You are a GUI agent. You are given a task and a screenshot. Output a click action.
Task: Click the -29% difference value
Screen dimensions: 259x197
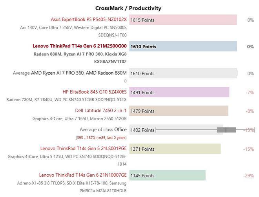248,175
